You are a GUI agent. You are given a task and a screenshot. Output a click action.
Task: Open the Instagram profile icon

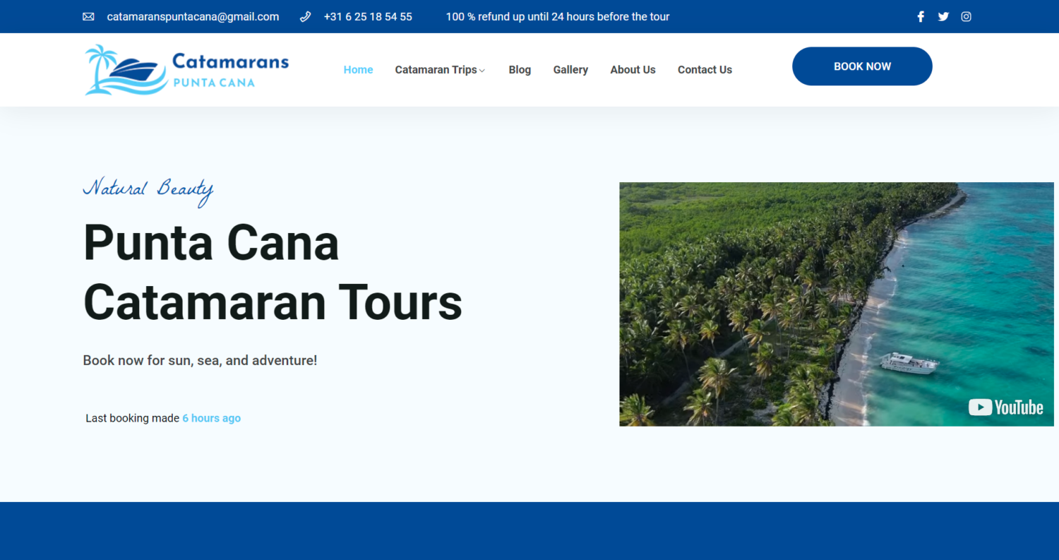coord(966,17)
